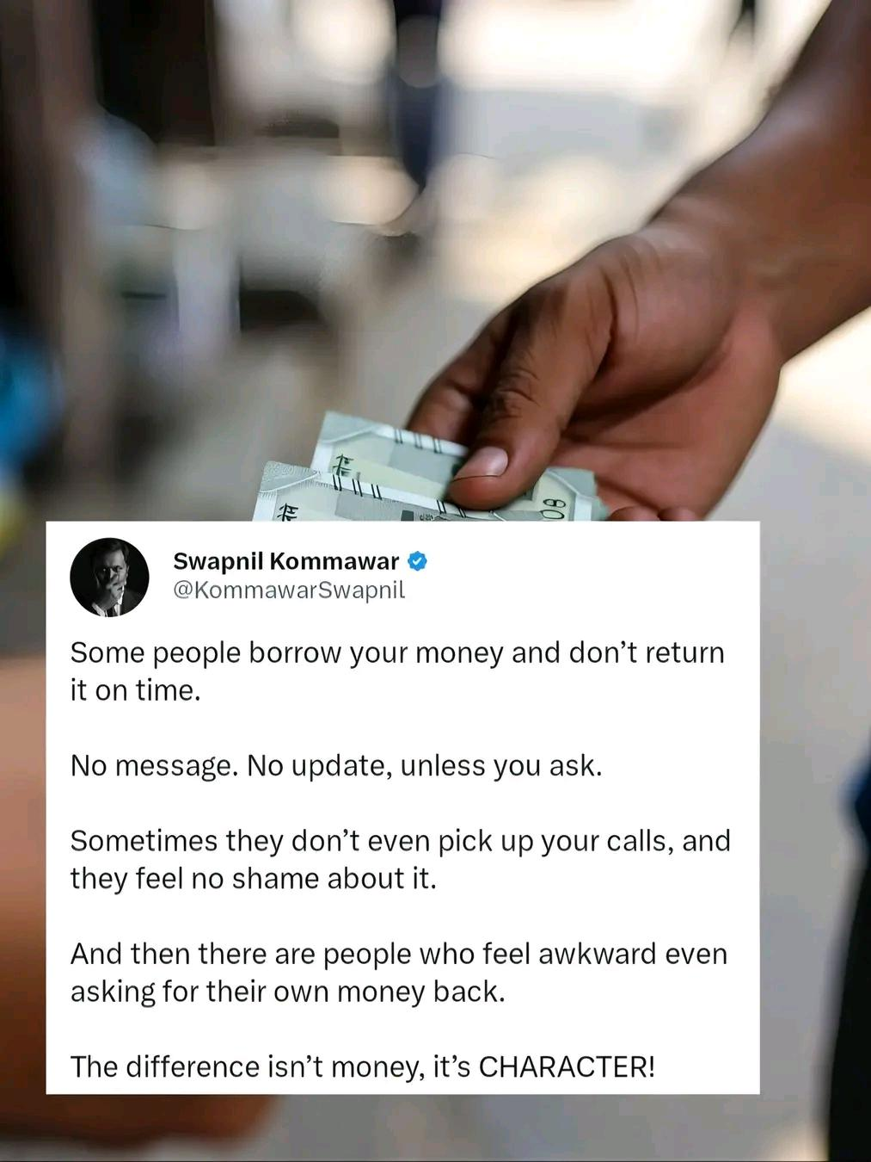Select the 'Sometimes they don't even pick up' paragraph
This screenshot has height=1162, width=871.
(400, 859)
